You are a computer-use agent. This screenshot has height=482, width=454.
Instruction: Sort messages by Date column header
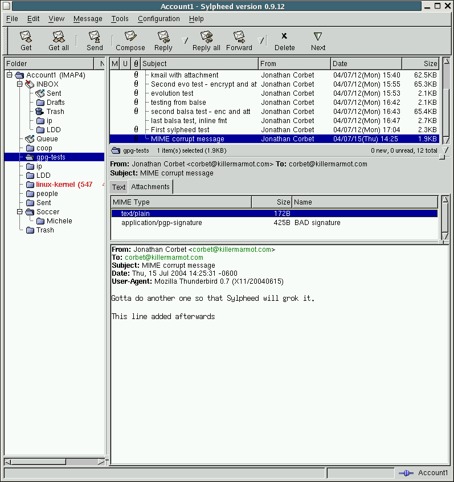(366, 64)
